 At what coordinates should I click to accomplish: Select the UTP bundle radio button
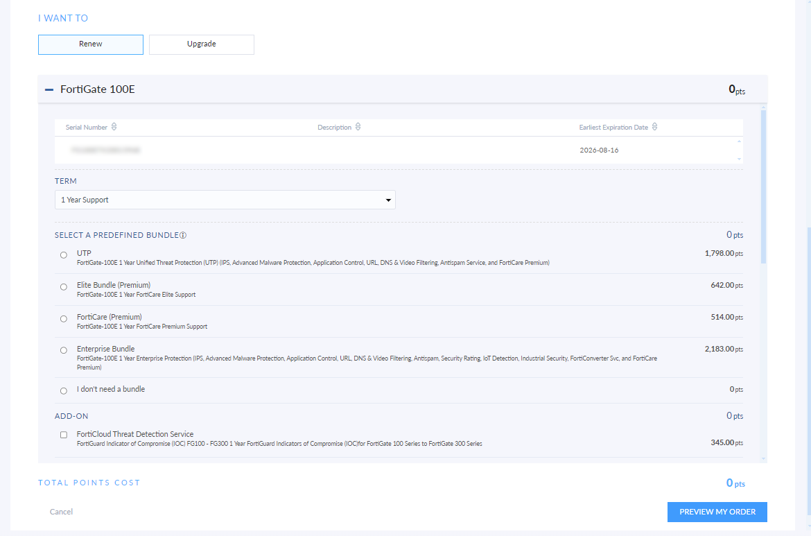[x=63, y=254]
